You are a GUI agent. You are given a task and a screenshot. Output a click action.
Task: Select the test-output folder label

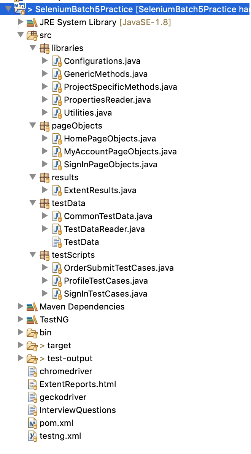tap(70, 359)
